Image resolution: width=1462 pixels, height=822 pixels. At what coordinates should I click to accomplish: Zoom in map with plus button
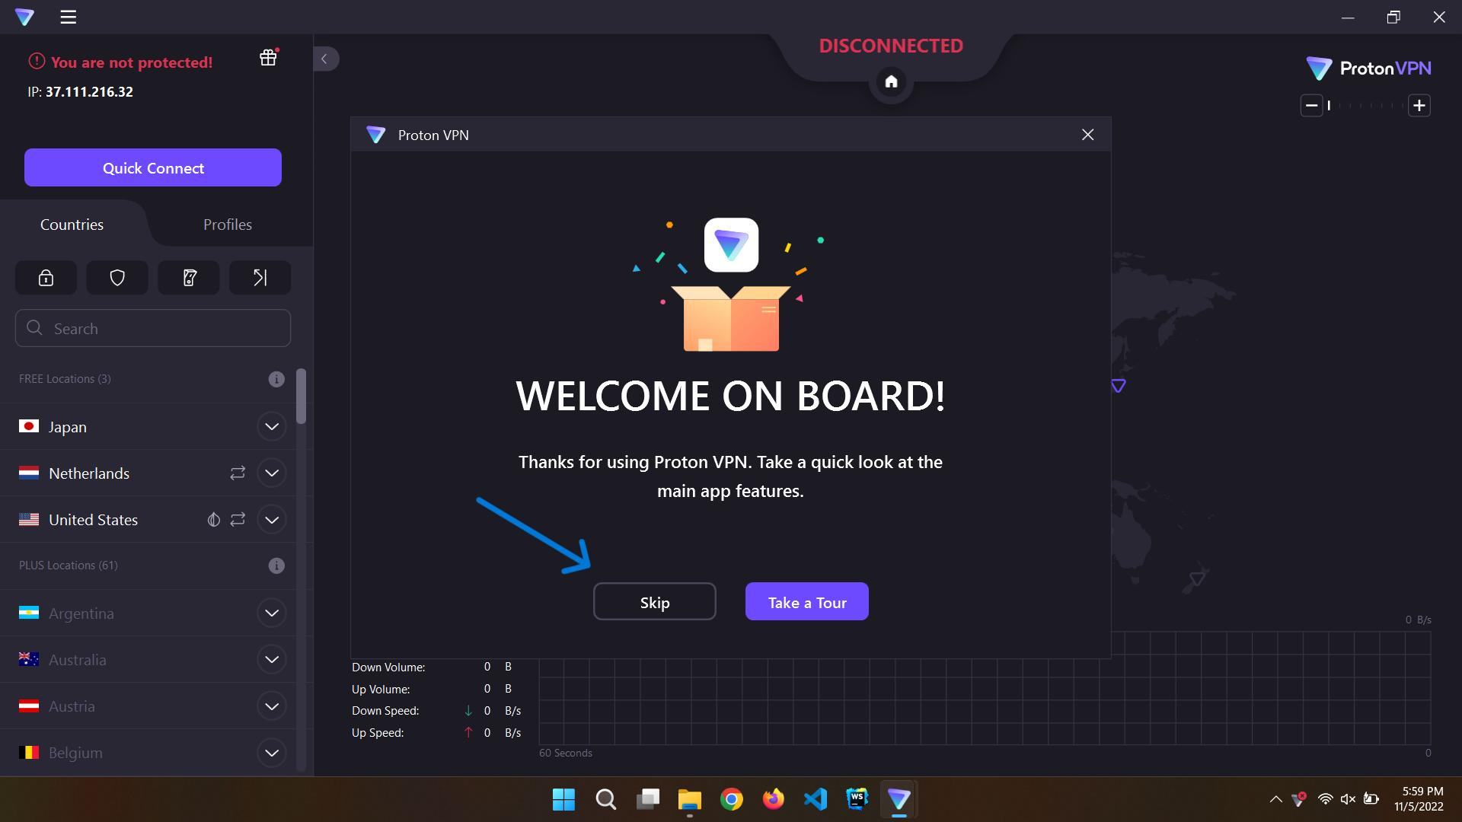tap(1419, 105)
